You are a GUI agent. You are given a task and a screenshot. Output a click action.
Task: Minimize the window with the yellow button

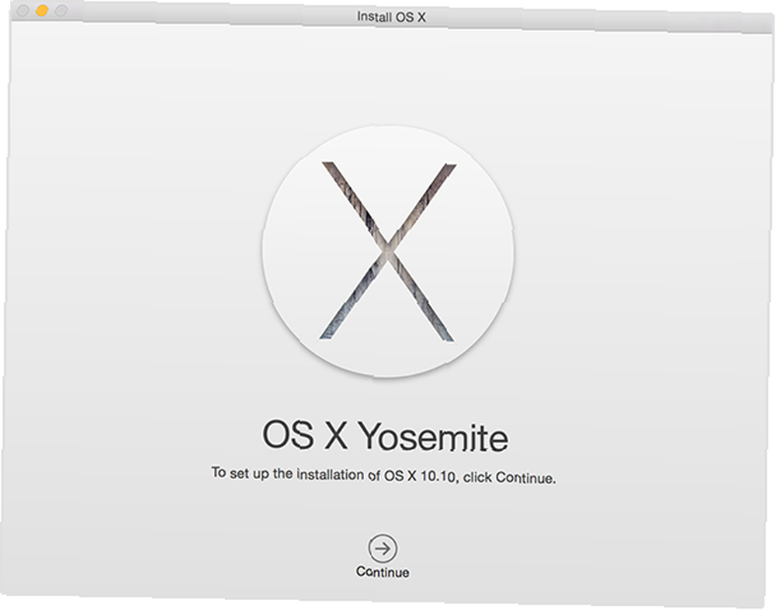42,10
